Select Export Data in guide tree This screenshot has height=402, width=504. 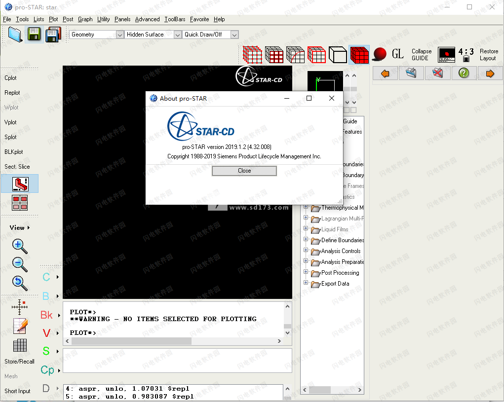(x=335, y=284)
